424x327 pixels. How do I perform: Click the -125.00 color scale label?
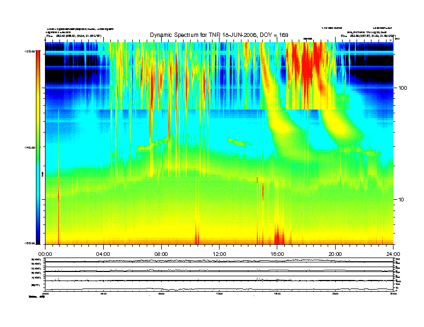29,51
